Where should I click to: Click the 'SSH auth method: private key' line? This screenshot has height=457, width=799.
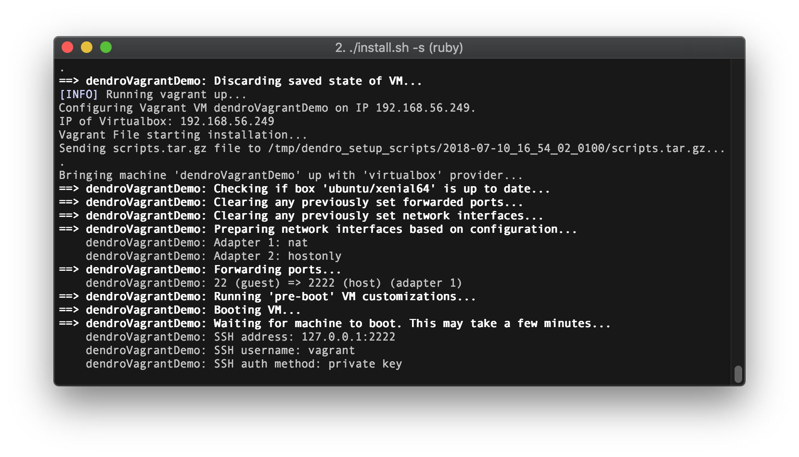coord(244,364)
